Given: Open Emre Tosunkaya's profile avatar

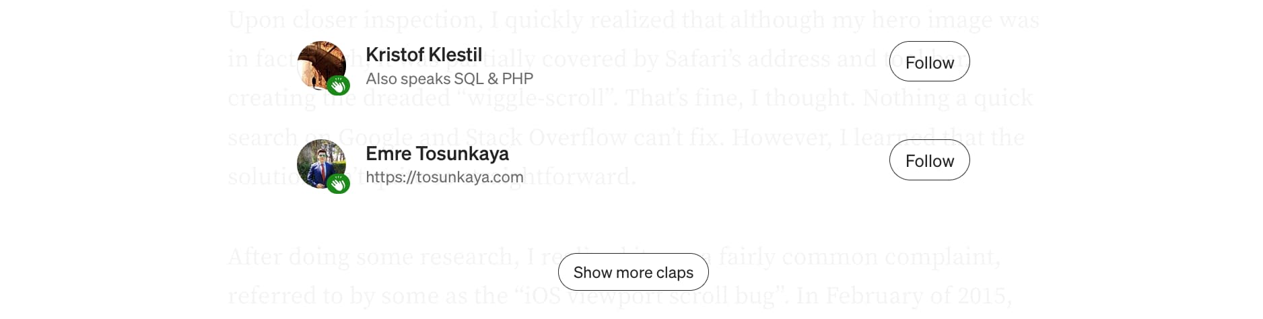Looking at the screenshot, I should [x=322, y=164].
